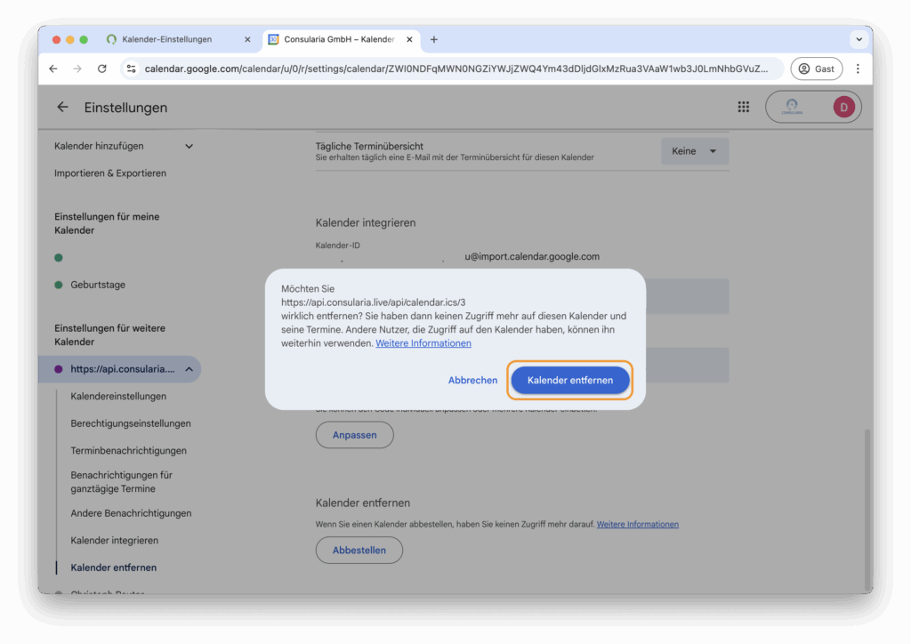Open site information icon in address bar
Viewport: 911px width, 644px height.
point(132,68)
